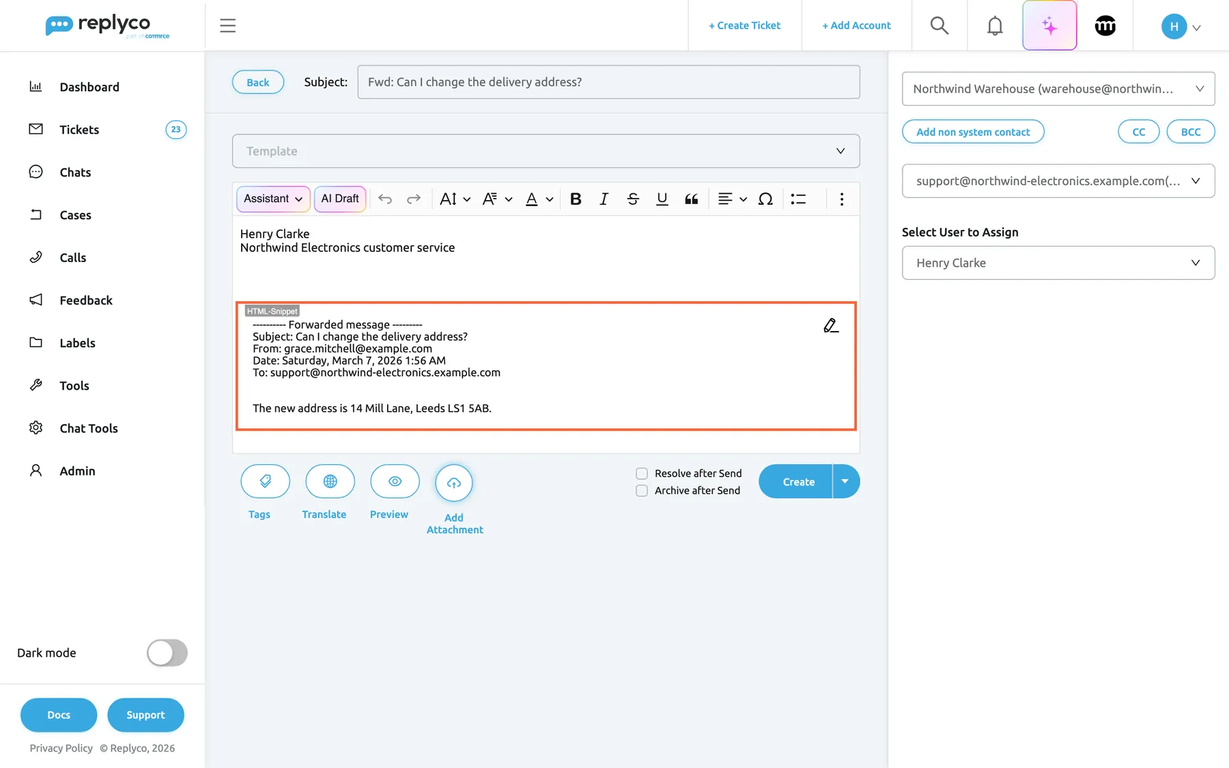1229x768 pixels.
Task: Click the undo arrow in editor toolbar
Action: [x=385, y=199]
